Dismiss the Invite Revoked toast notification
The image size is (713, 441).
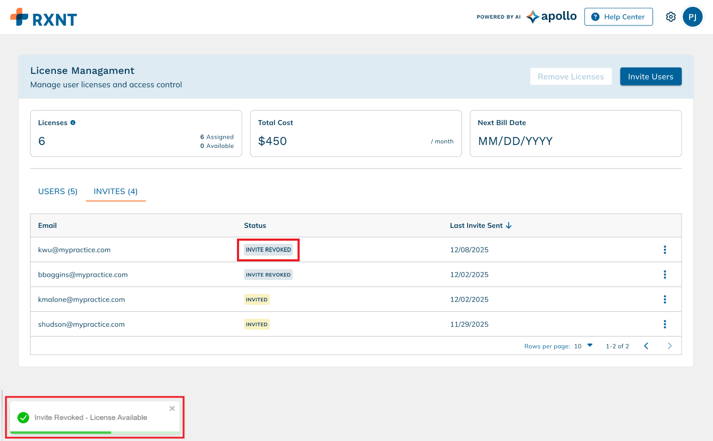click(x=172, y=409)
